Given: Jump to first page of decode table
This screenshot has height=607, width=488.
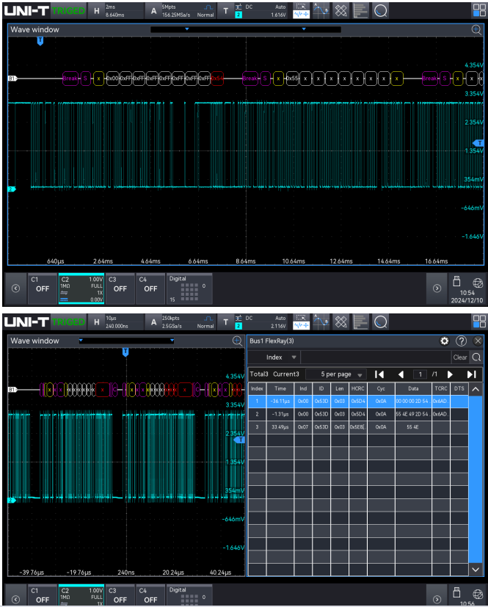Looking at the screenshot, I should (379, 374).
